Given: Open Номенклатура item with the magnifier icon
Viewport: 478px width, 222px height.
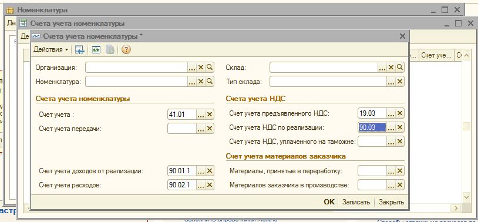Looking at the screenshot, I should [x=210, y=82].
